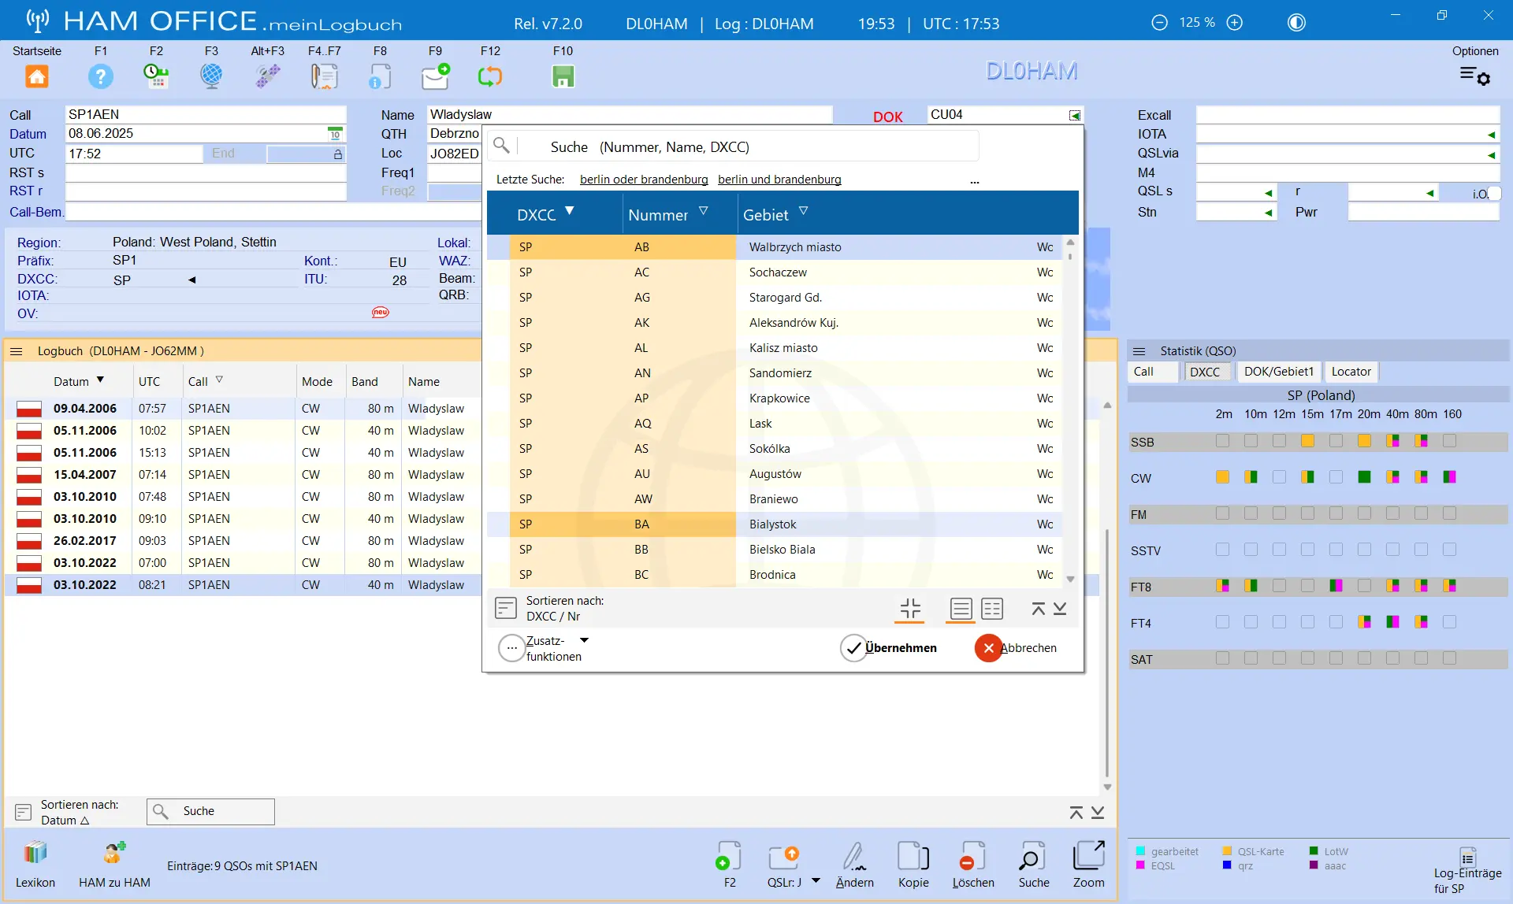Open the Optionen settings icon
This screenshot has width=1513, height=904.
(x=1474, y=76)
